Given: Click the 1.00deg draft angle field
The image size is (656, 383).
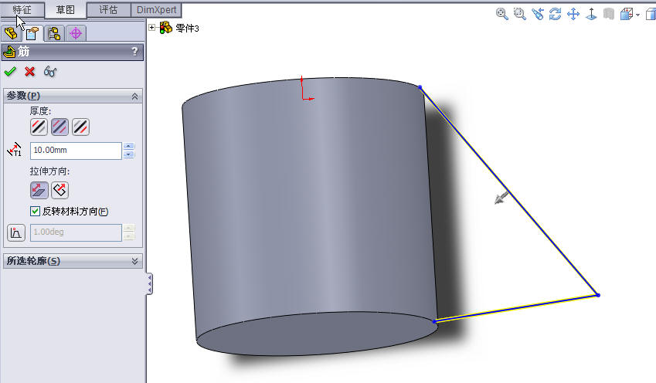Looking at the screenshot, I should point(76,232).
